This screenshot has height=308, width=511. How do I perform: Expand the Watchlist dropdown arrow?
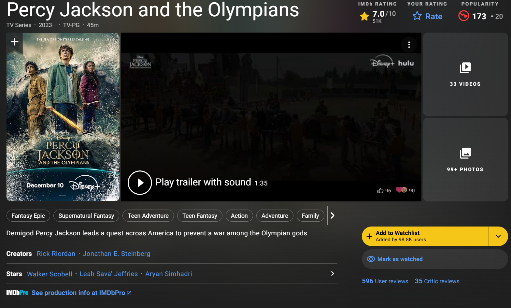pyautogui.click(x=498, y=236)
